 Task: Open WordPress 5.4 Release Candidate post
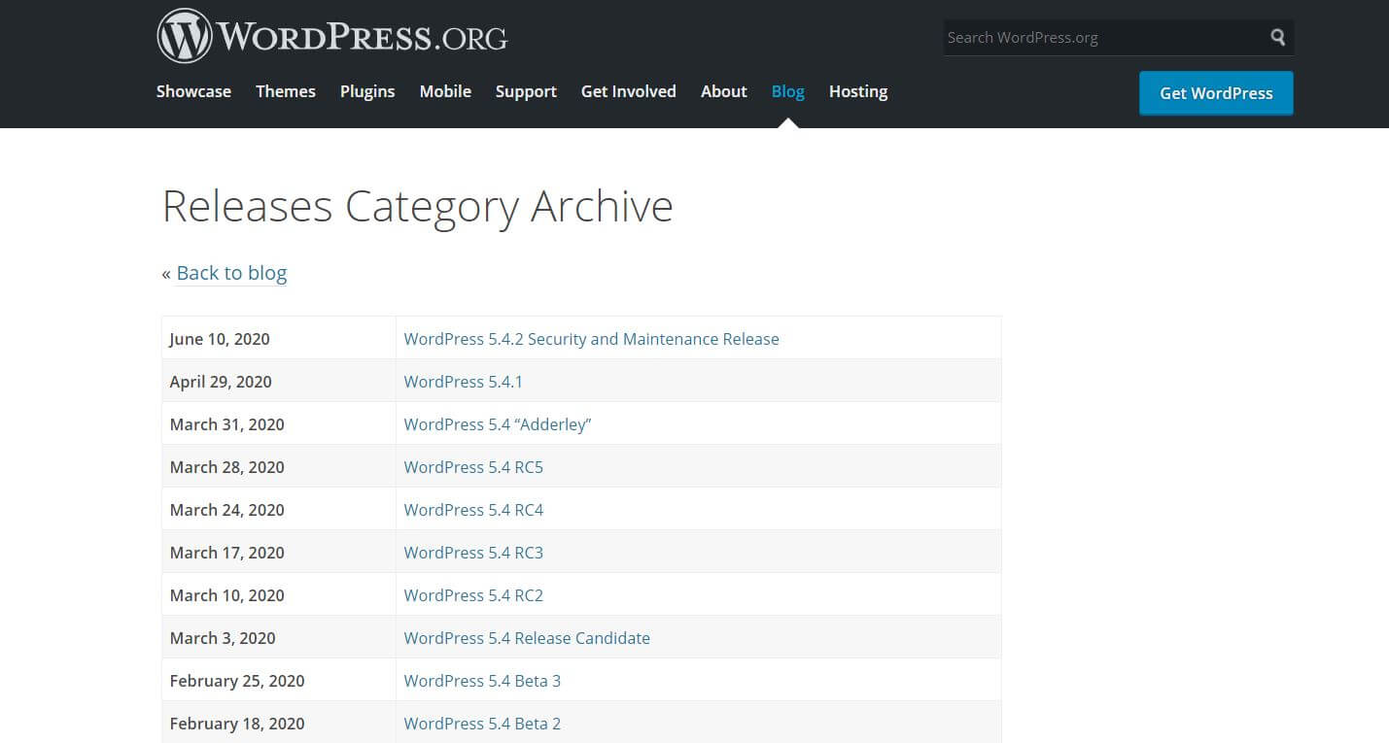(x=527, y=638)
